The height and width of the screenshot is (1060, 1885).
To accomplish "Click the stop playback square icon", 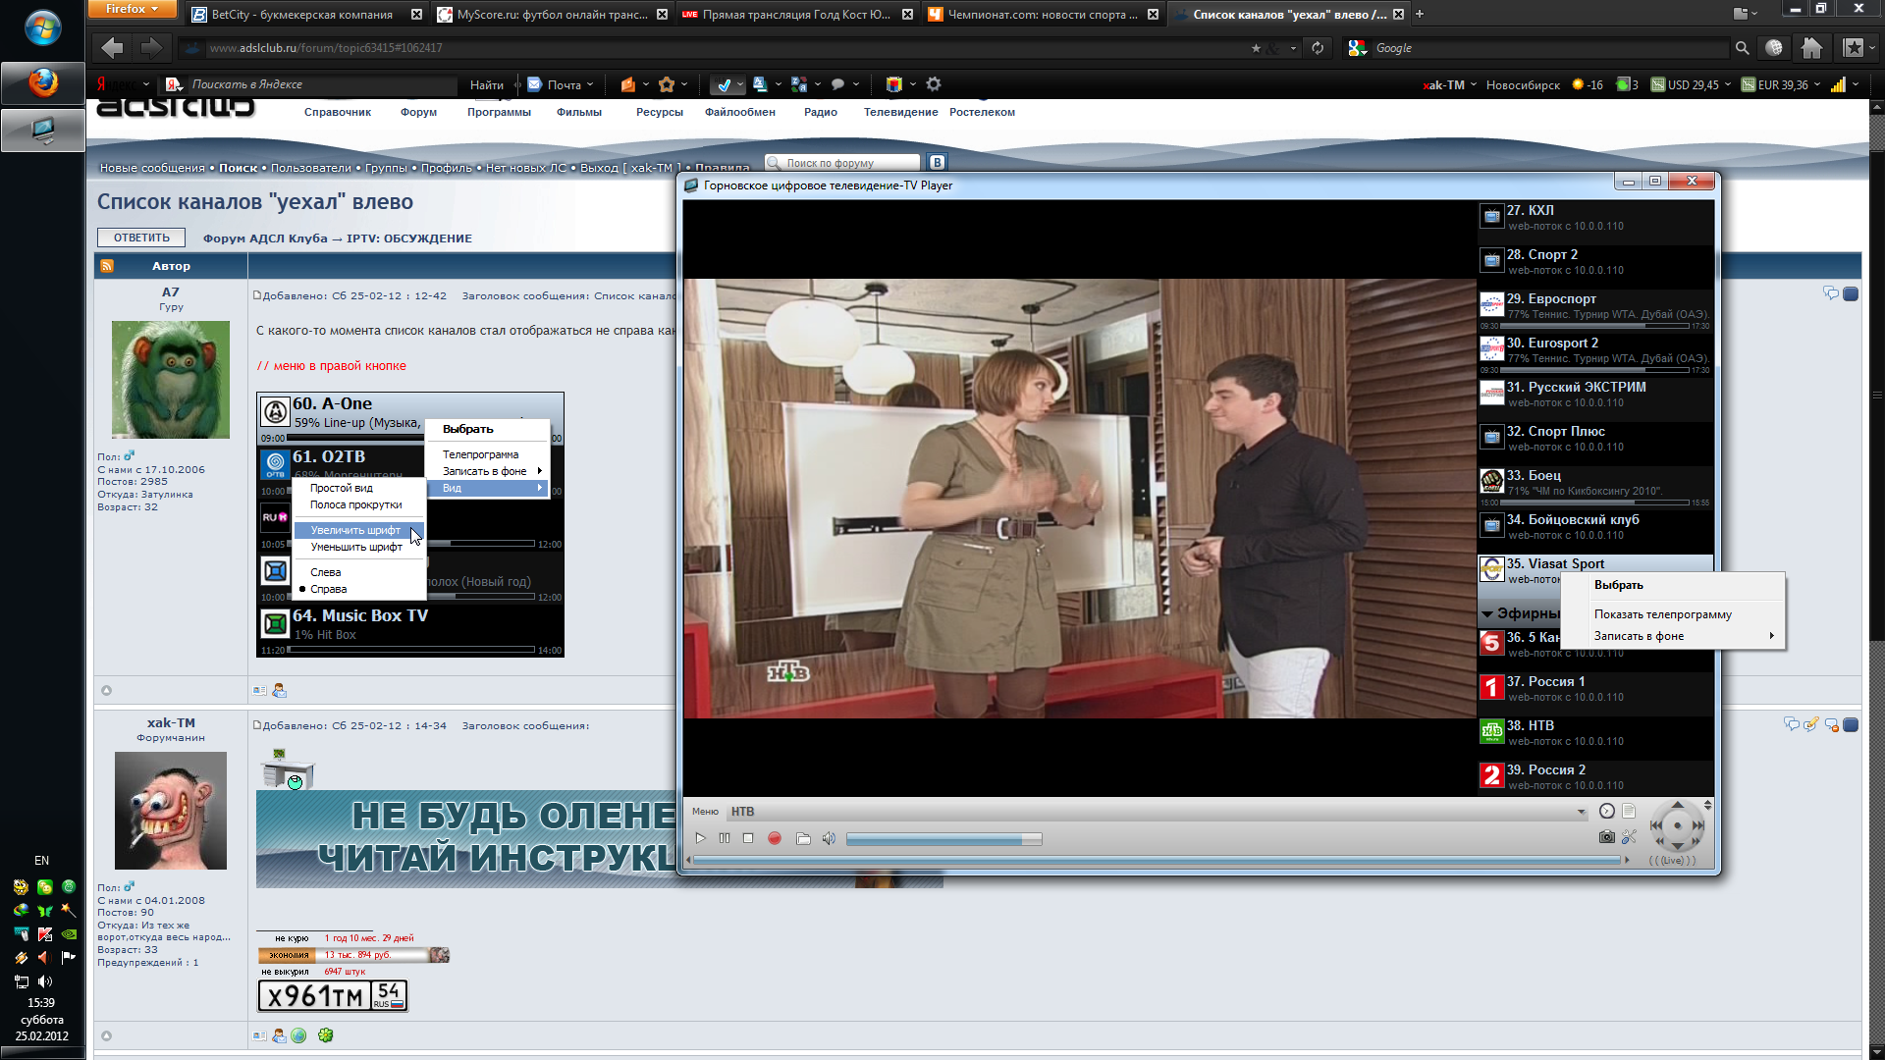I will tap(748, 838).
